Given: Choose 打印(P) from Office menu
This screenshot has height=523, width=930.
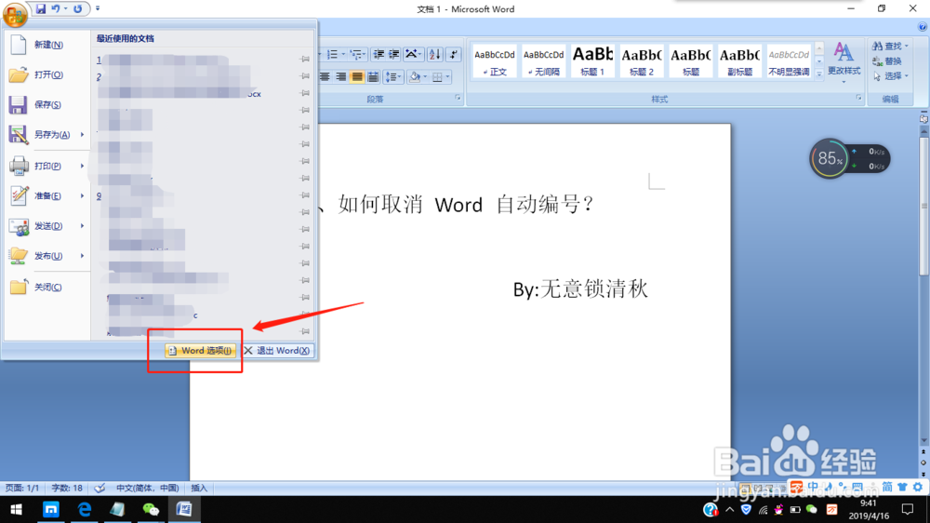Looking at the screenshot, I should click(x=46, y=167).
